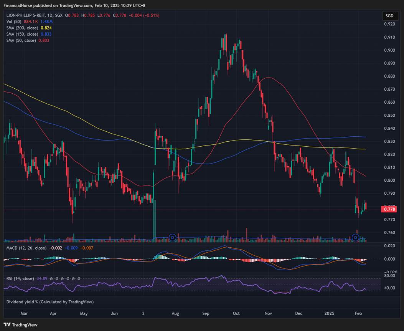Click the SMA 150 value 0.833
The image size is (404, 331).
point(46,34)
